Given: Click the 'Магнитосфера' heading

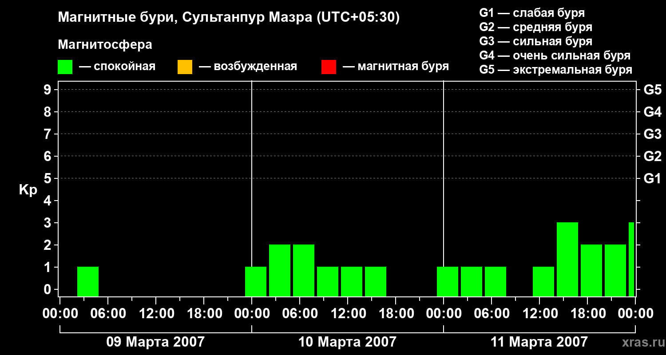Looking at the screenshot, I should tap(105, 45).
